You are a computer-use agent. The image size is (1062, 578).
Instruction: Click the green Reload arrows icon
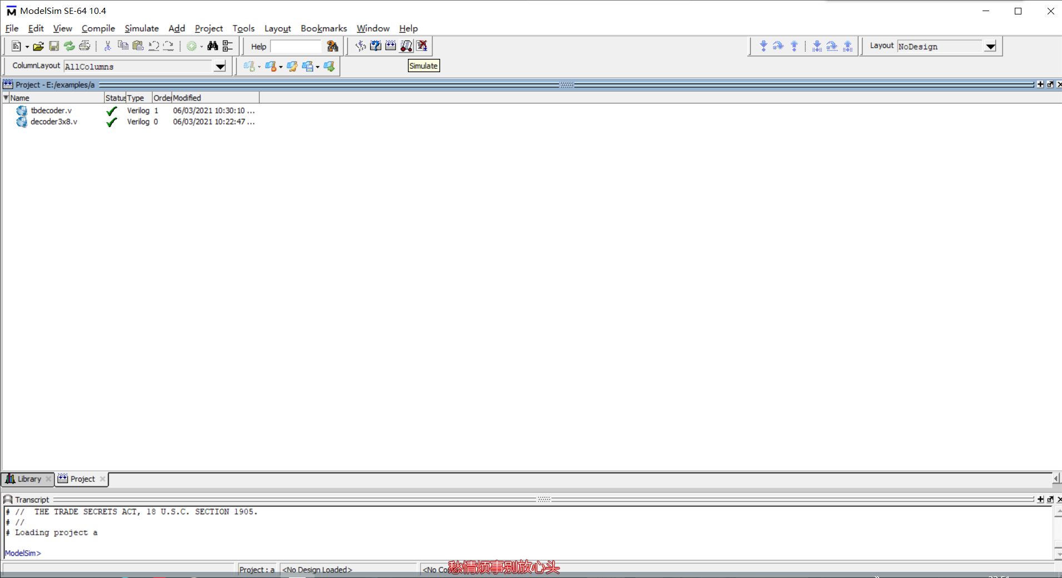(x=69, y=46)
